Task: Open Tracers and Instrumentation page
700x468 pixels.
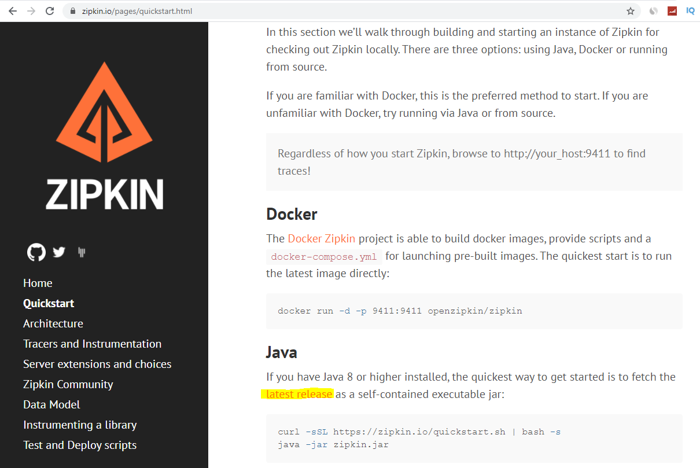Action: tap(92, 344)
